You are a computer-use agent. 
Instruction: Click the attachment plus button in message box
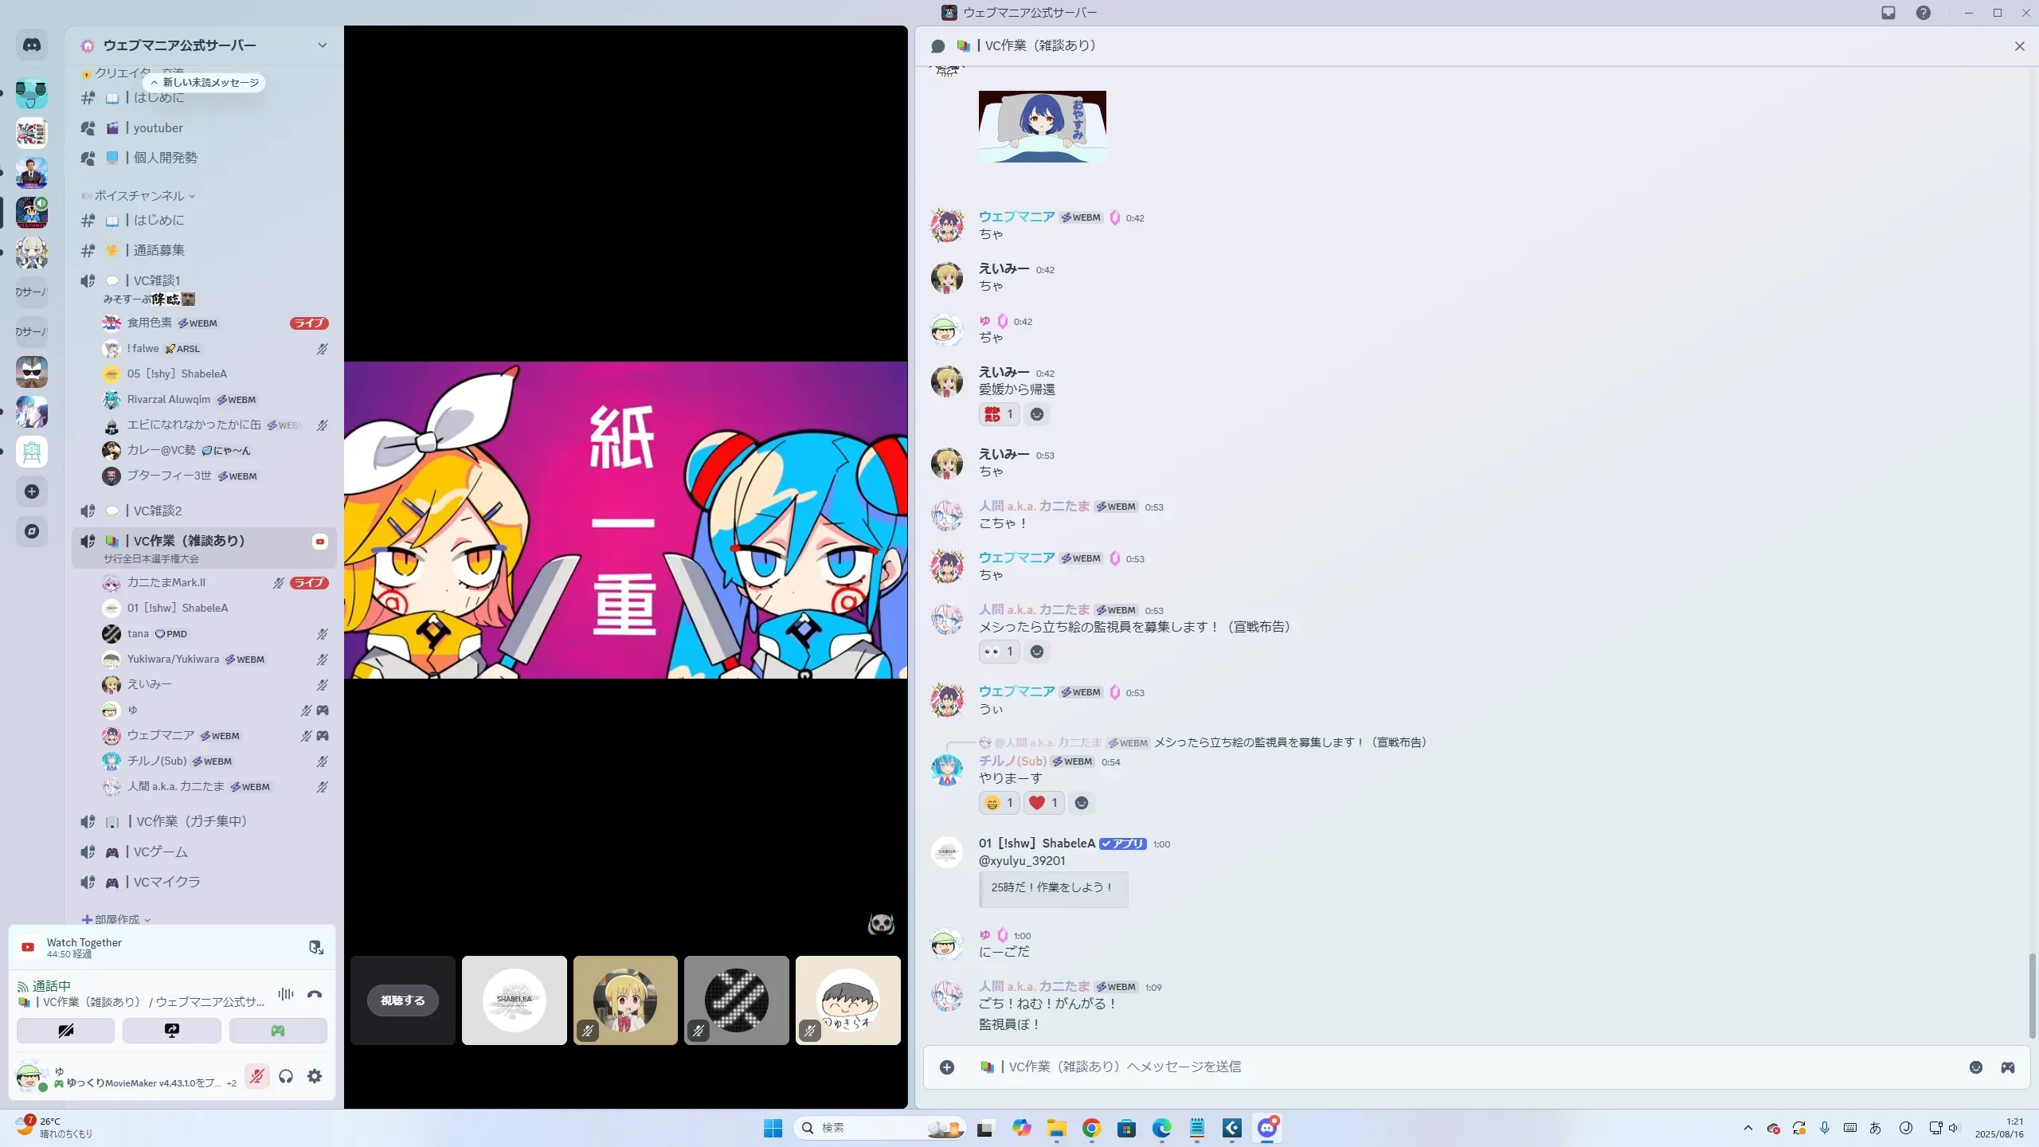[947, 1067]
